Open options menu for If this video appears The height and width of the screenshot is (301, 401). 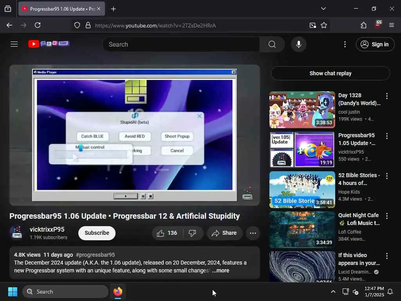(387, 256)
